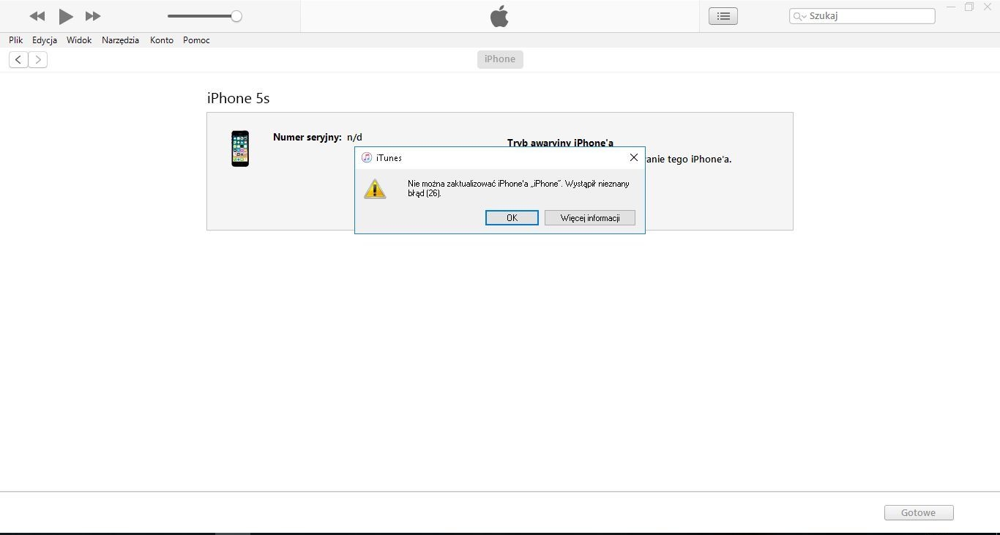Open the search magnifier dropdown

tap(799, 16)
